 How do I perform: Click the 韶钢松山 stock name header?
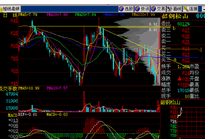coord(175,16)
